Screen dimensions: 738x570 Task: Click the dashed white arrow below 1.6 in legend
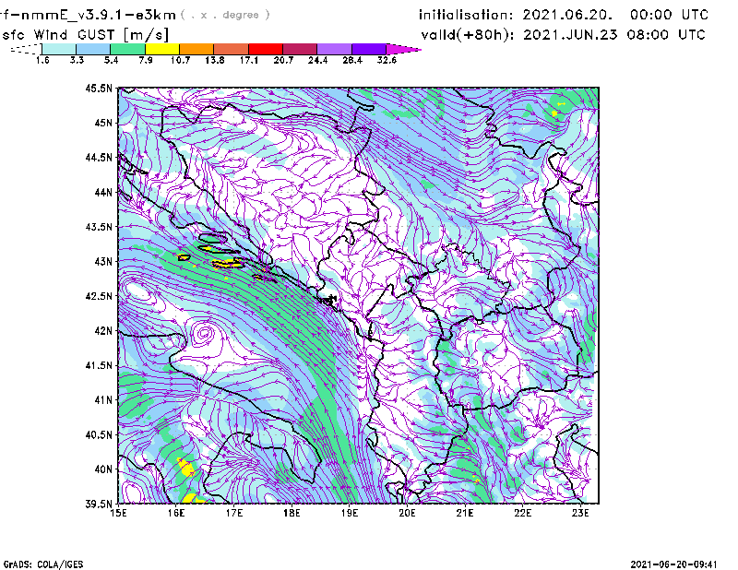coord(26,49)
